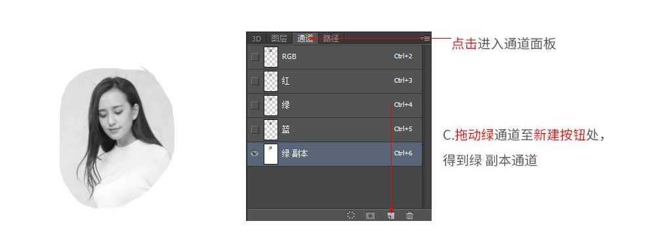Save selection as channel icon

(370, 216)
